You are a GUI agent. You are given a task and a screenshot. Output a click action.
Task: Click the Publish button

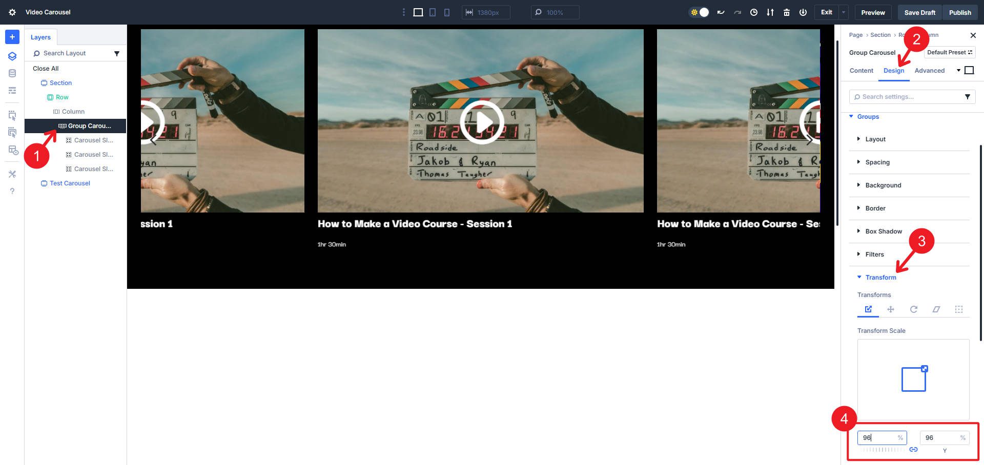959,12
